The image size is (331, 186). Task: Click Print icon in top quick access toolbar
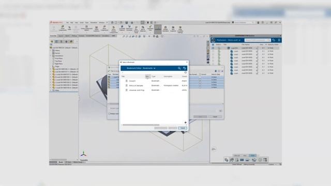point(132,23)
